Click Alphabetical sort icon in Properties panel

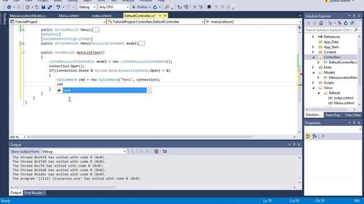(x=315, y=137)
